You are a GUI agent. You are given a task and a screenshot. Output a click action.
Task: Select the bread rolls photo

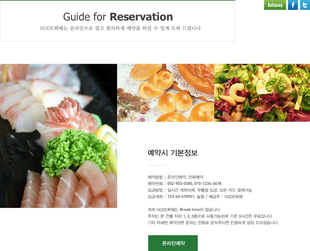166,93
